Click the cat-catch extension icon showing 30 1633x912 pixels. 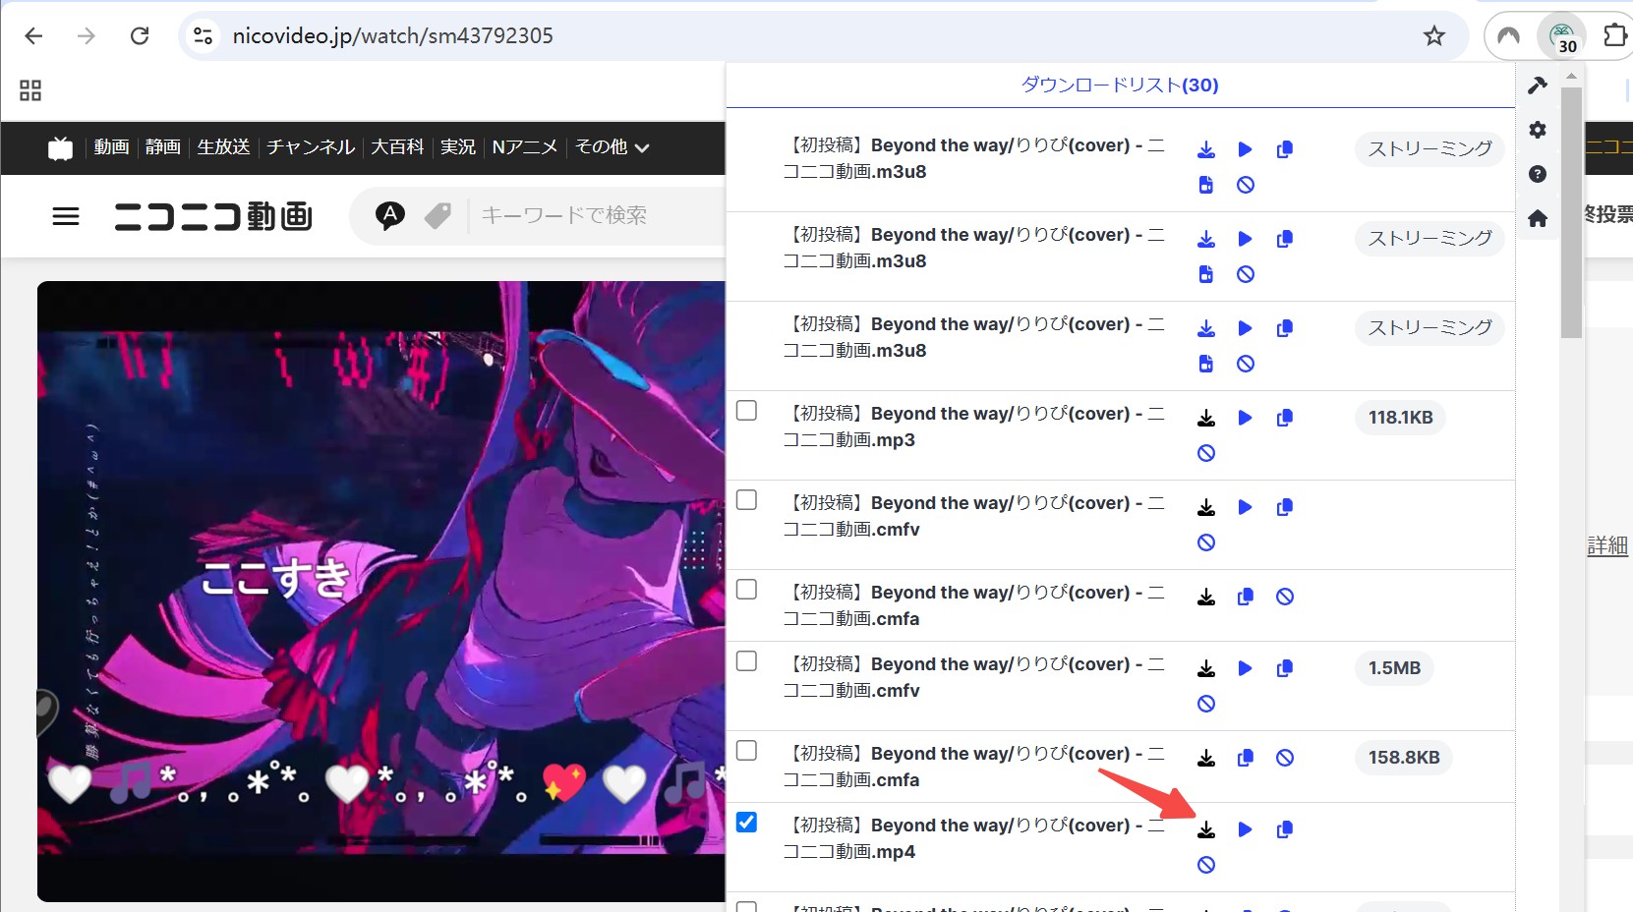pyautogui.click(x=1562, y=36)
